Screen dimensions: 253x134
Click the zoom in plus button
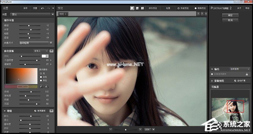pos(140,130)
